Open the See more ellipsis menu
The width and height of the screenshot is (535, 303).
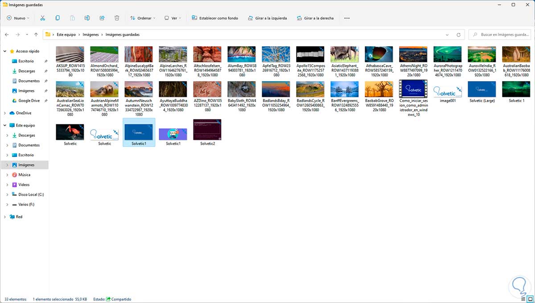coord(347,18)
